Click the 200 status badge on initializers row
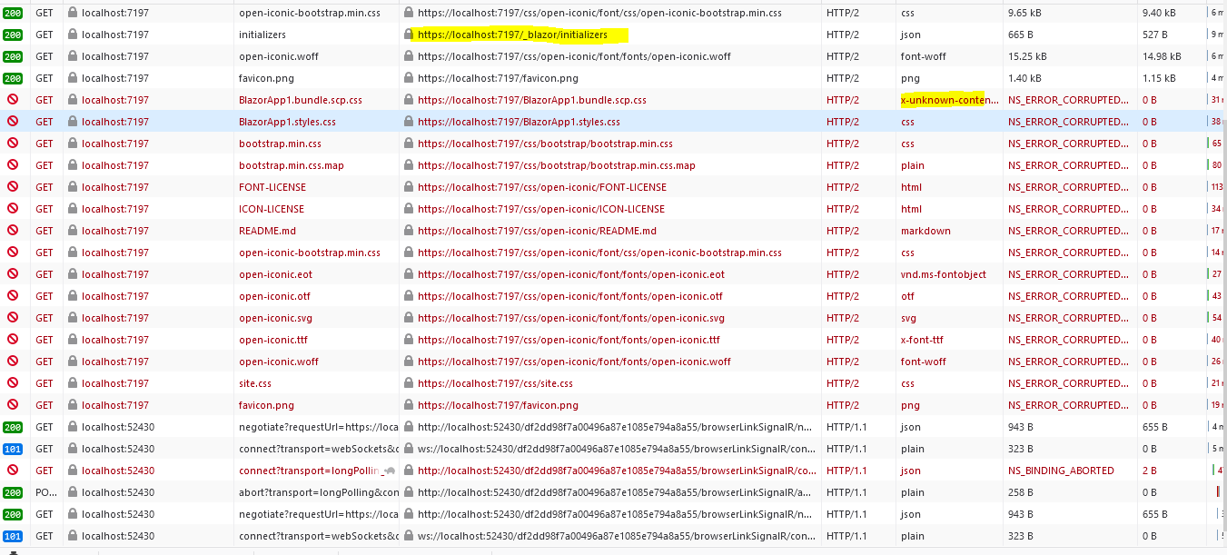The height and width of the screenshot is (555, 1227). pyautogui.click(x=13, y=35)
